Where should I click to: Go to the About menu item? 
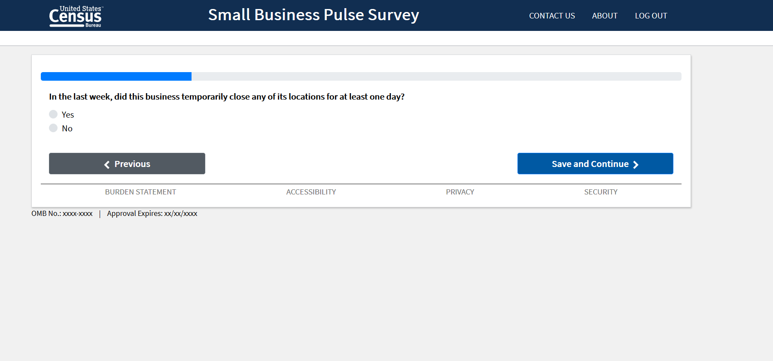pos(605,16)
